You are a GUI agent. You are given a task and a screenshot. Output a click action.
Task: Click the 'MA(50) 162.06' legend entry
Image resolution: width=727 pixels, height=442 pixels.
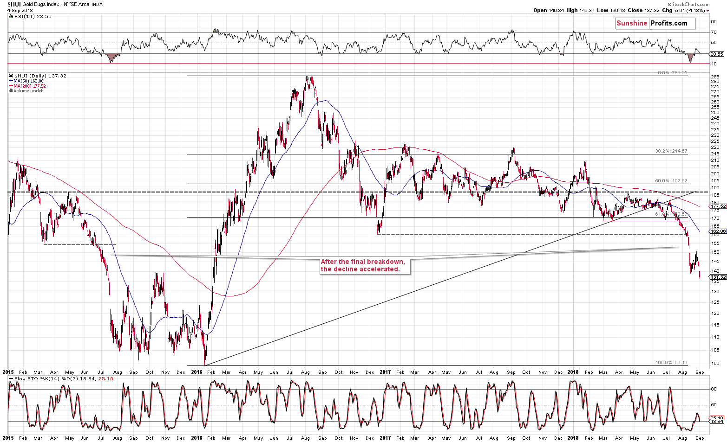28,81
